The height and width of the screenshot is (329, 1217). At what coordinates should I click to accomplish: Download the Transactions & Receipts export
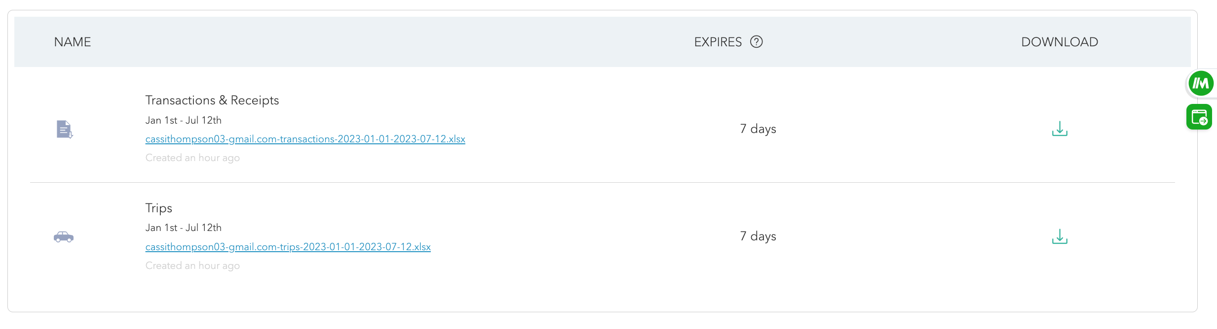click(x=1059, y=129)
